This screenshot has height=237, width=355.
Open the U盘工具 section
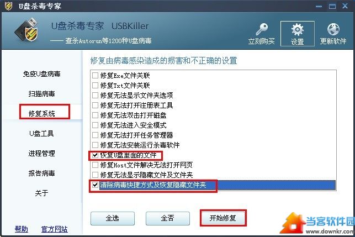point(41,134)
